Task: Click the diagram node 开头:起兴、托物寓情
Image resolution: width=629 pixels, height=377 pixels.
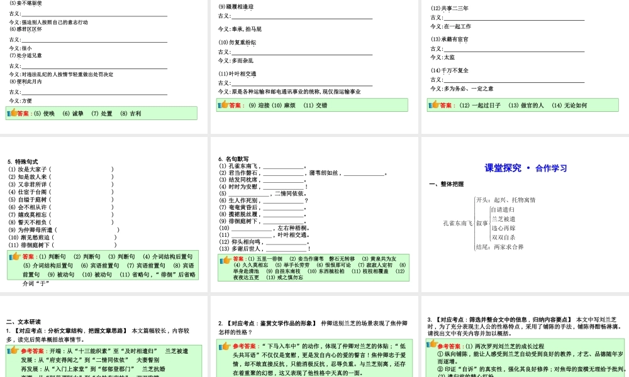Action: 506,200
